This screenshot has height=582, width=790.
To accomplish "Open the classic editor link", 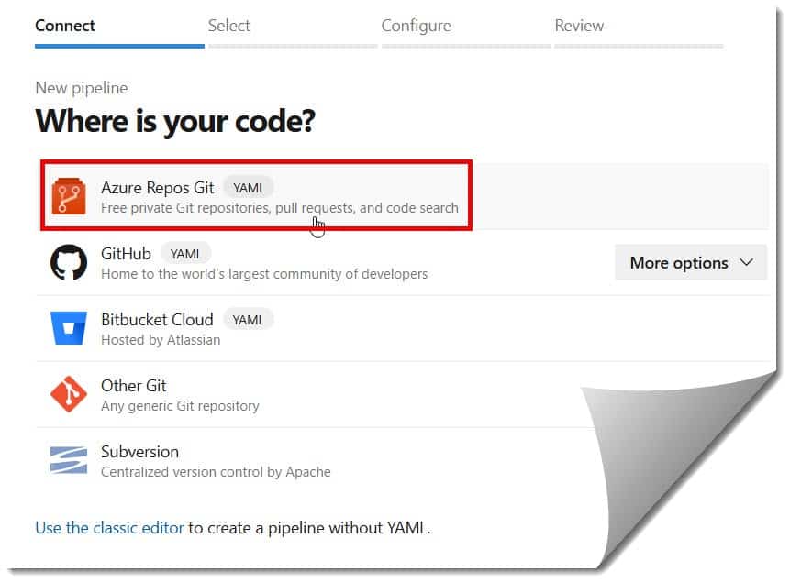I will tap(108, 527).
